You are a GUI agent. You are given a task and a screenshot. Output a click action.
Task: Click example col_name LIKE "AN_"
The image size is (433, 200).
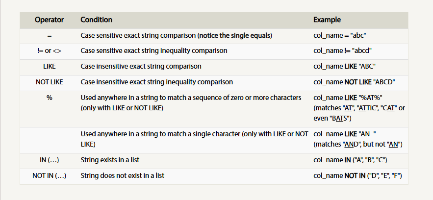point(345,134)
